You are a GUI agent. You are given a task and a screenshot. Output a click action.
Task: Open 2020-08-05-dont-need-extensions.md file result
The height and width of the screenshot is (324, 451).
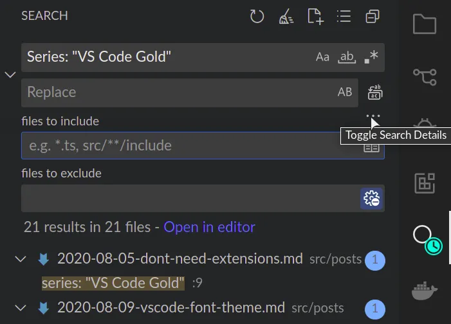pos(179,258)
